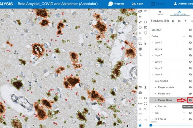
Task: Select the rectangle ROI tool
Action: [x=145, y=22]
